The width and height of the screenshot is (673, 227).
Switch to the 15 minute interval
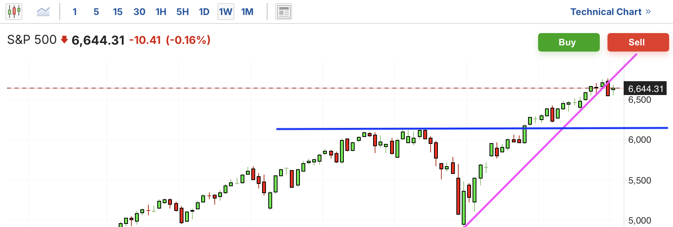(118, 12)
